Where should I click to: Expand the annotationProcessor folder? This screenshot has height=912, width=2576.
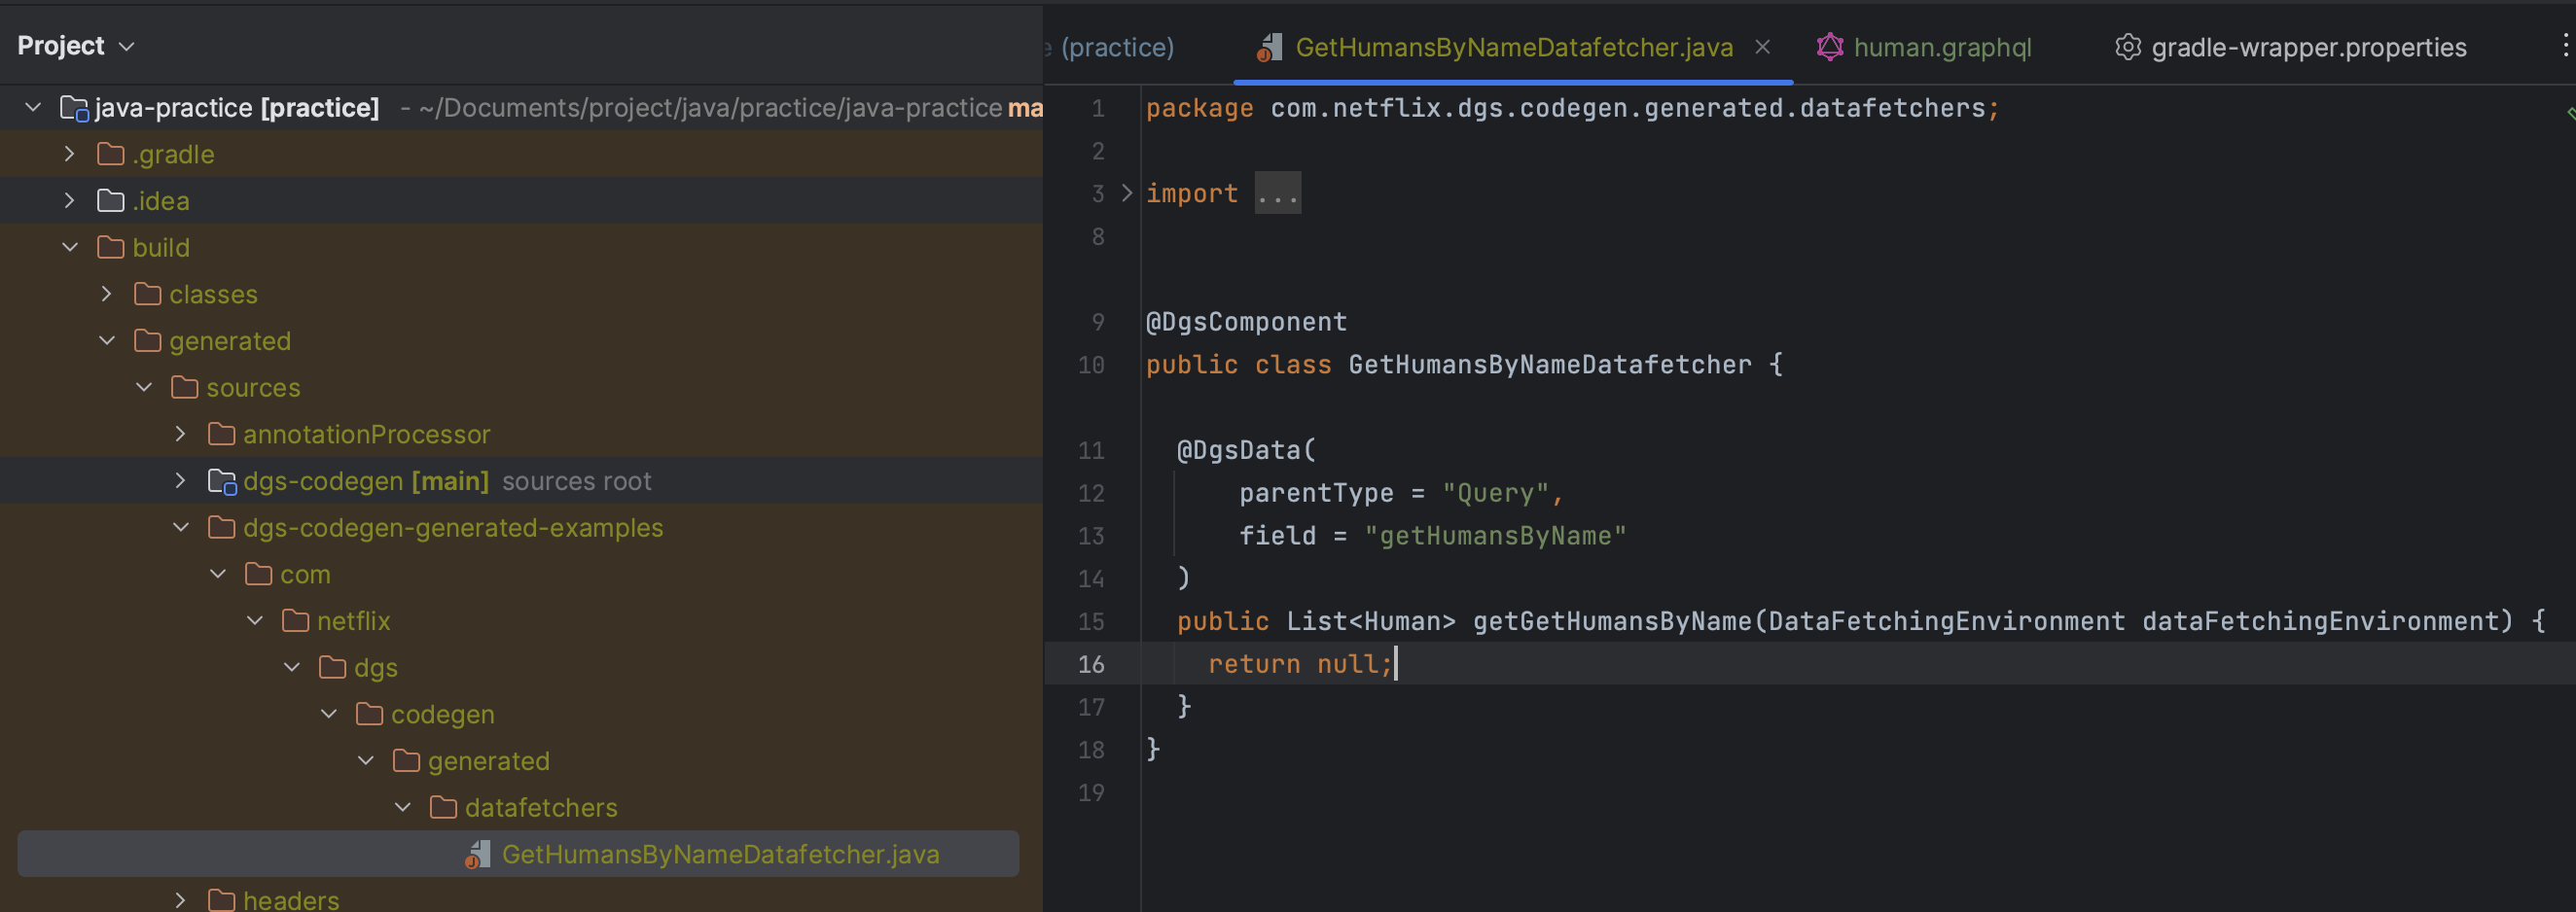180,433
